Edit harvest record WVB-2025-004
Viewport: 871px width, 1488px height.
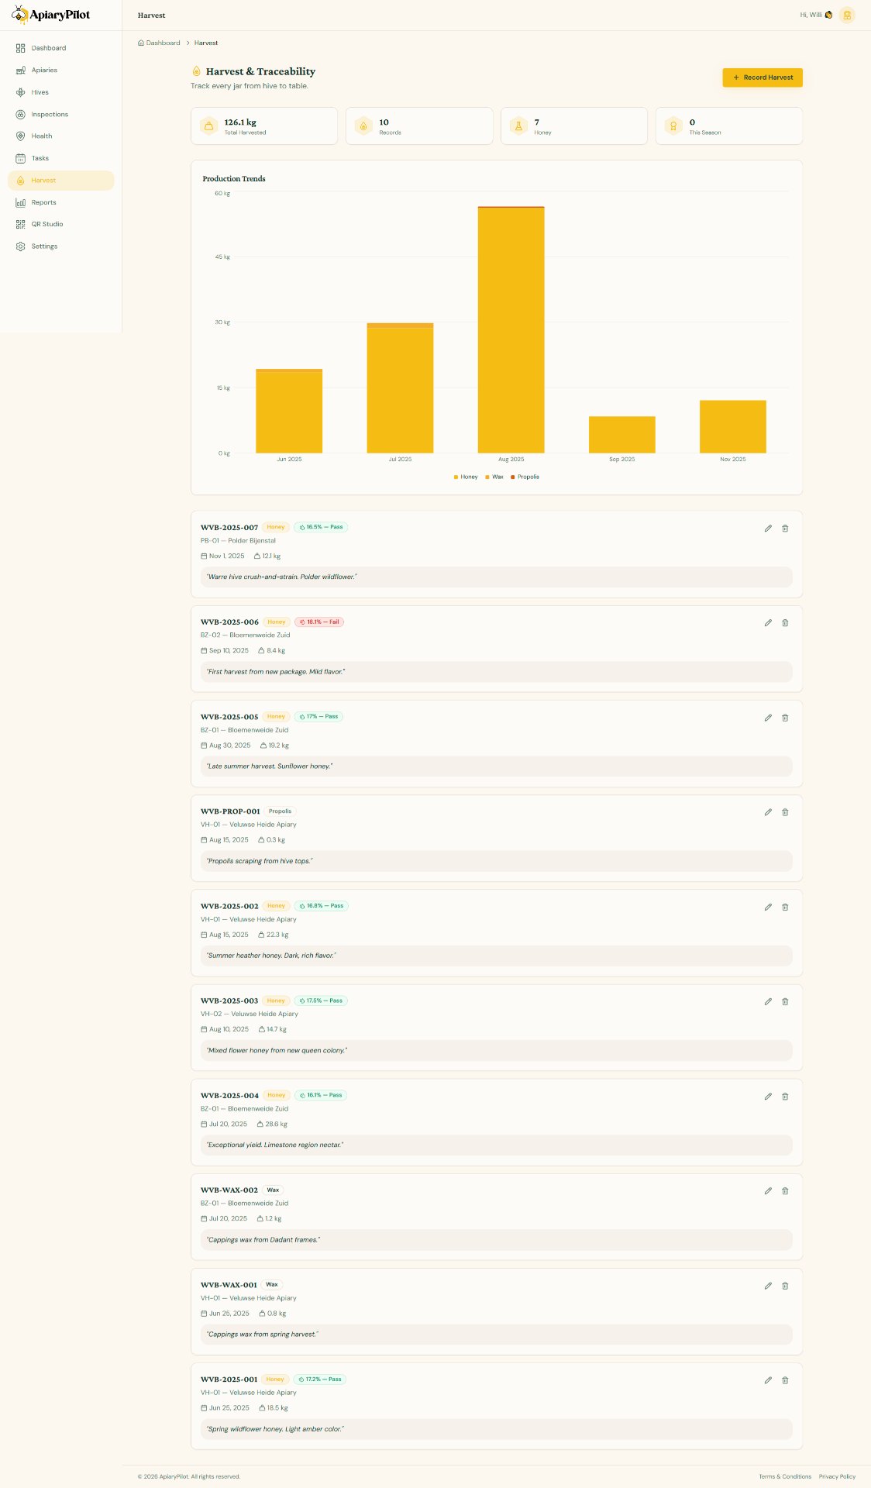point(768,1097)
